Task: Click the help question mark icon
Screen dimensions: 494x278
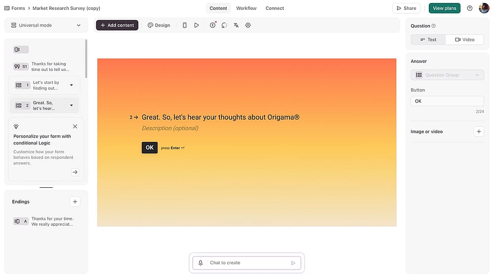Action: pyautogui.click(x=470, y=8)
